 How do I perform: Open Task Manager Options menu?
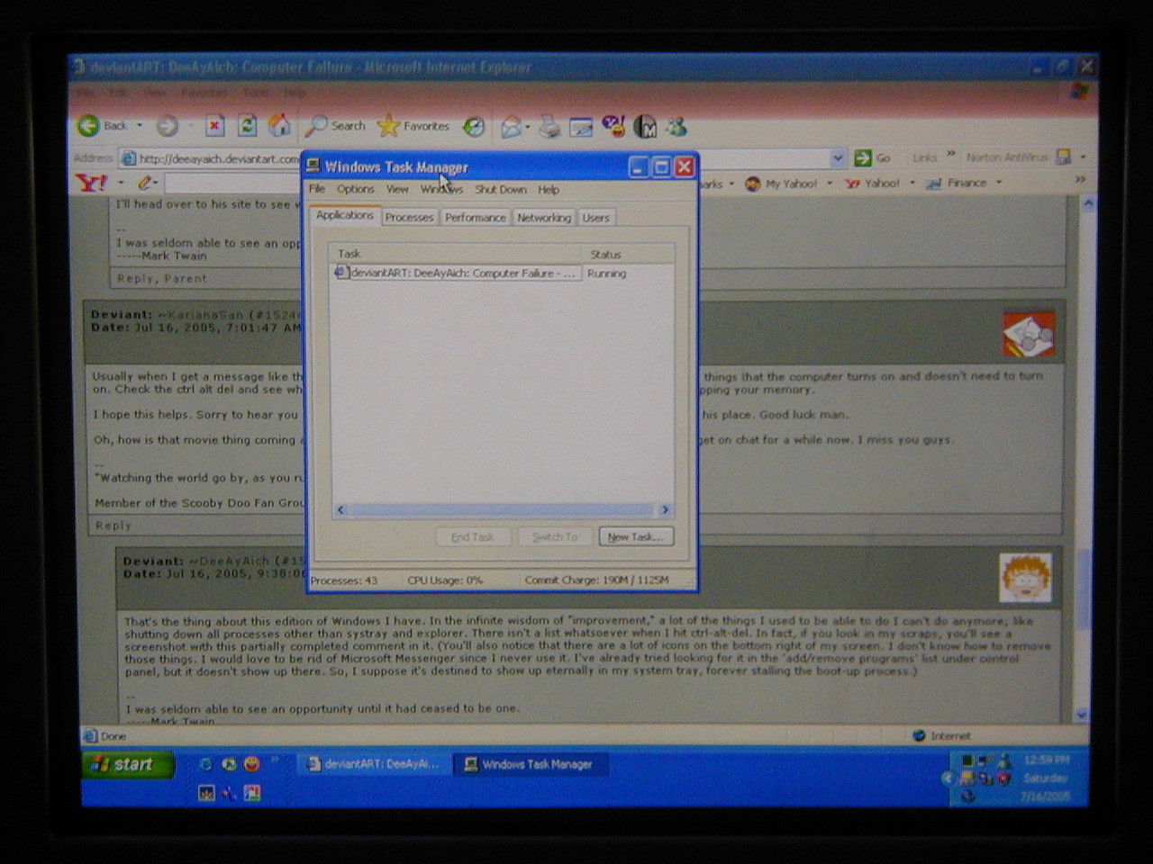(x=356, y=190)
